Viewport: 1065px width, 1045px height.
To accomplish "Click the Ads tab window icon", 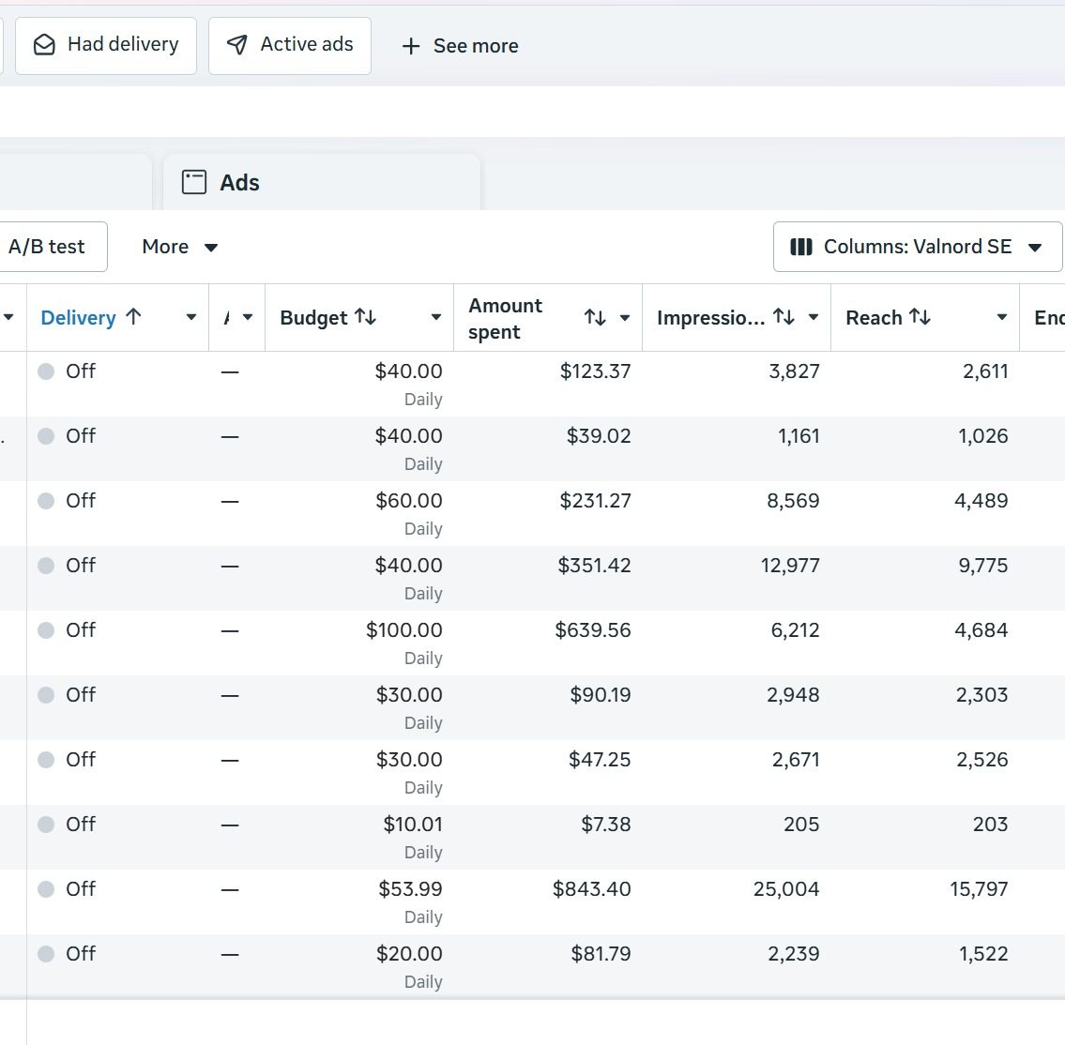I will [x=193, y=182].
